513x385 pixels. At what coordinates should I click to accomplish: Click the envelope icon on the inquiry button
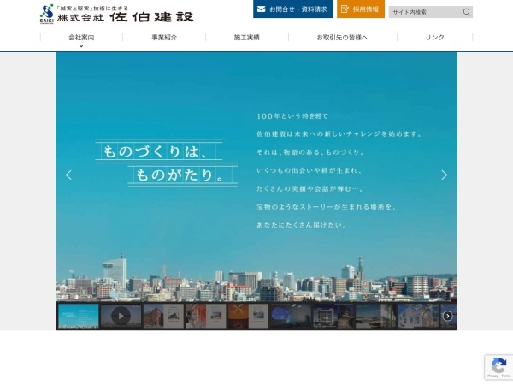pyautogui.click(x=261, y=9)
